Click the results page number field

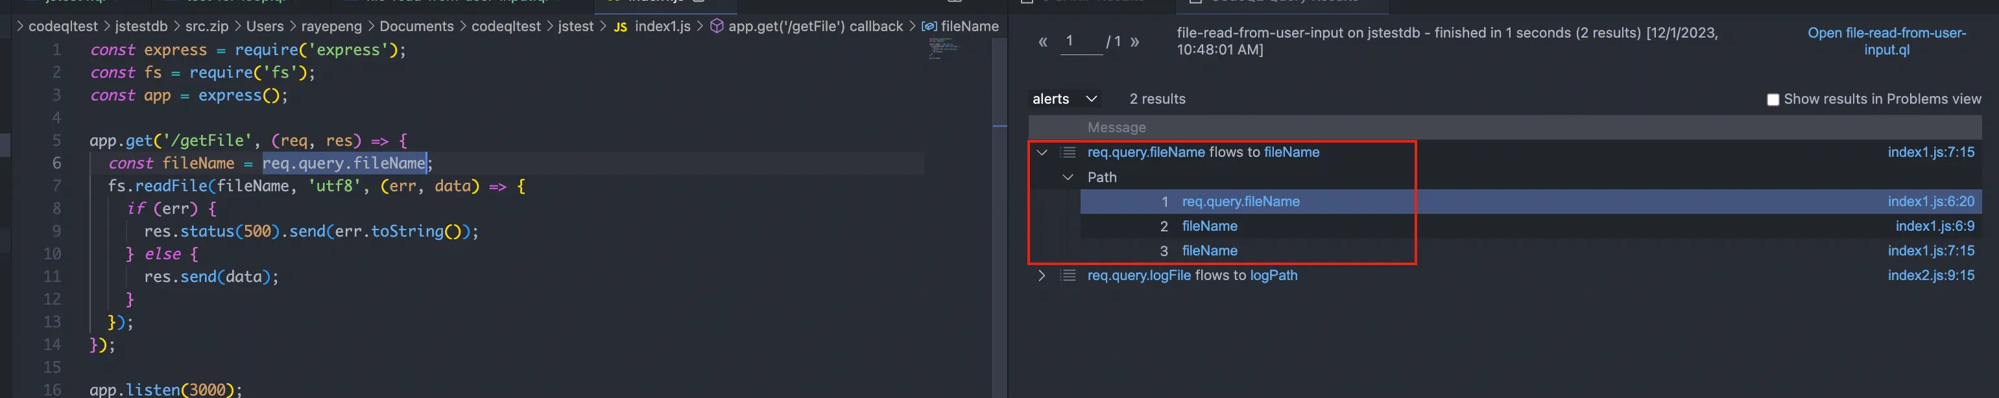point(1081,42)
